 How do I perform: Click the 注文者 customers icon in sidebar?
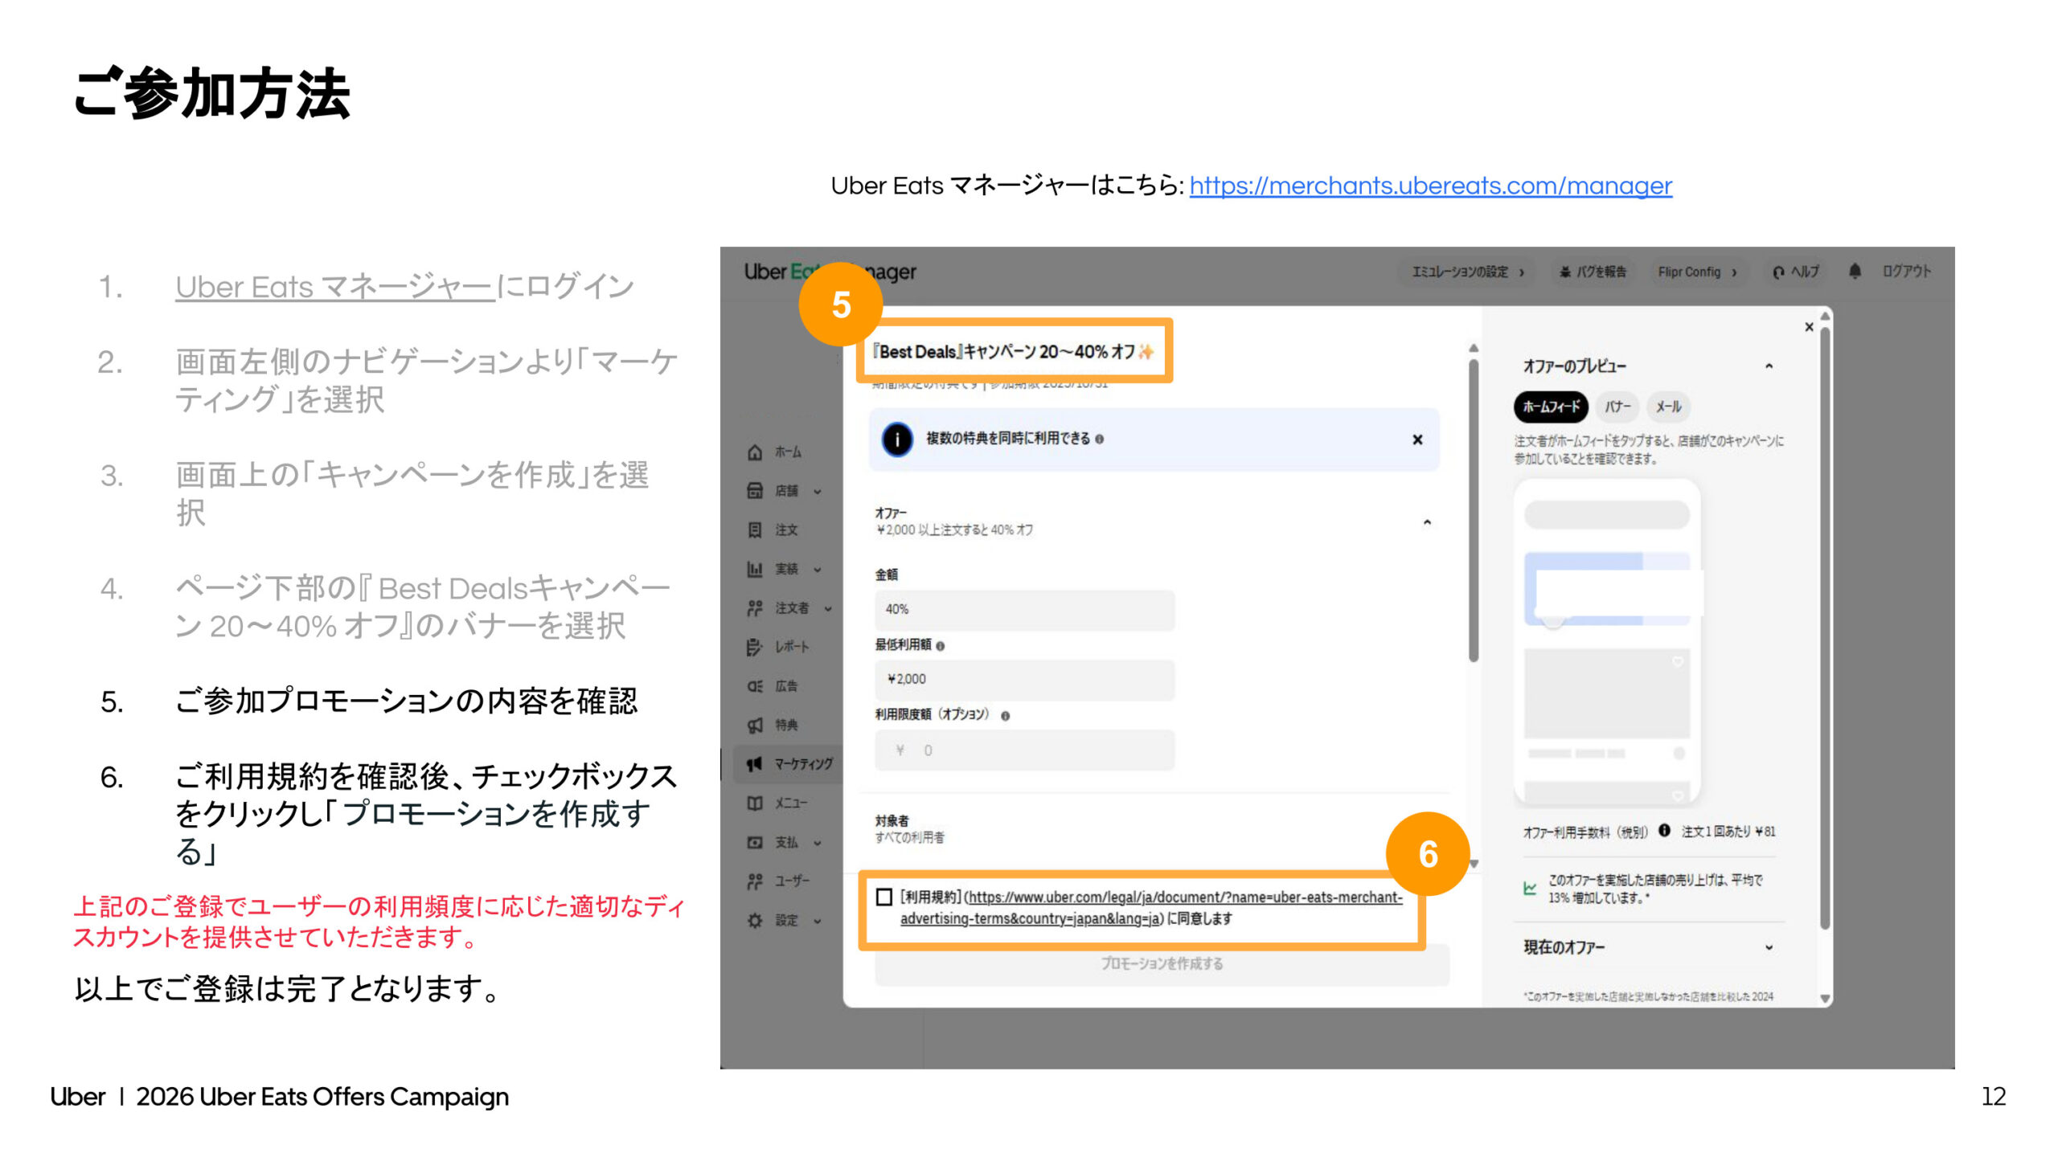click(x=755, y=608)
